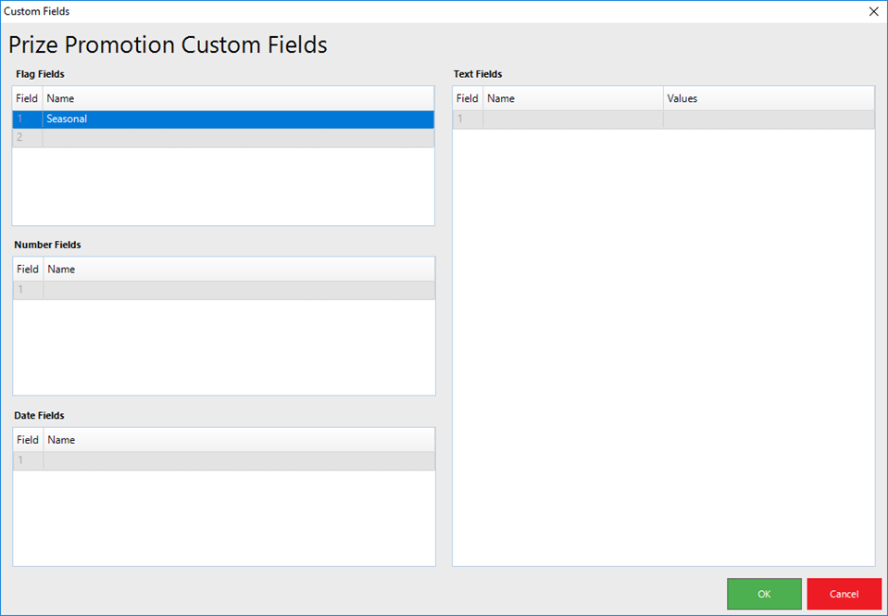Image resolution: width=888 pixels, height=616 pixels.
Task: Click empty Name cell in Text Fields
Action: (x=572, y=119)
